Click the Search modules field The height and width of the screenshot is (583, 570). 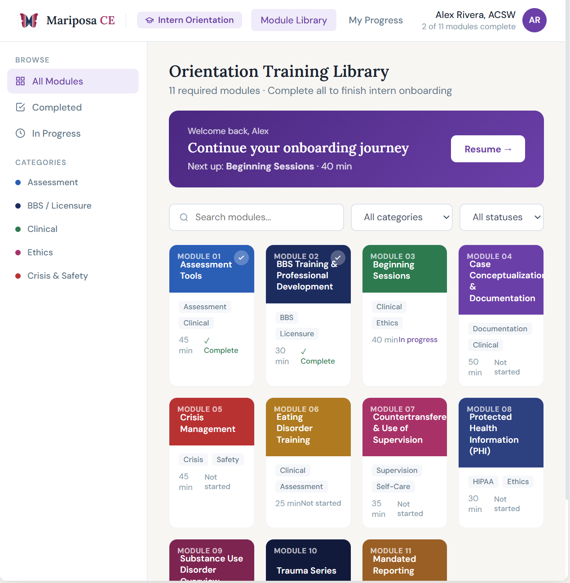[x=256, y=217]
